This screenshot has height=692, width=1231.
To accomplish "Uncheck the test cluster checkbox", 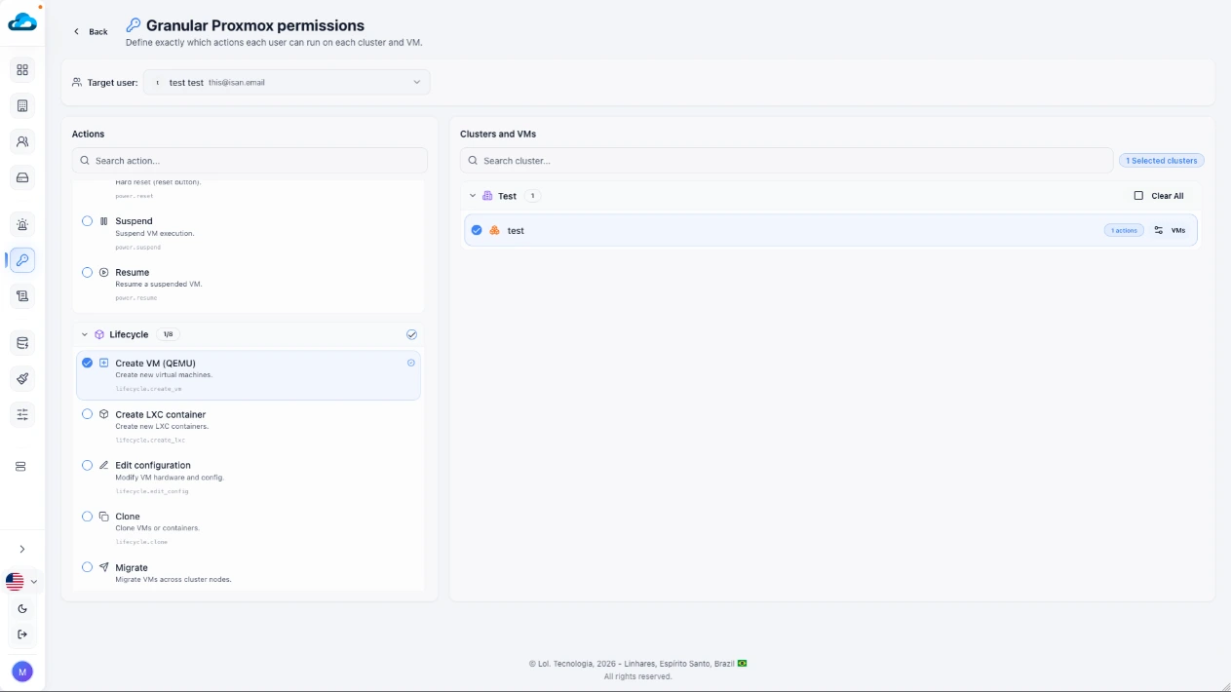I will 477,230.
